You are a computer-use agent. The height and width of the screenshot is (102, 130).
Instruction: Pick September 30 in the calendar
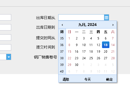point(77,65)
